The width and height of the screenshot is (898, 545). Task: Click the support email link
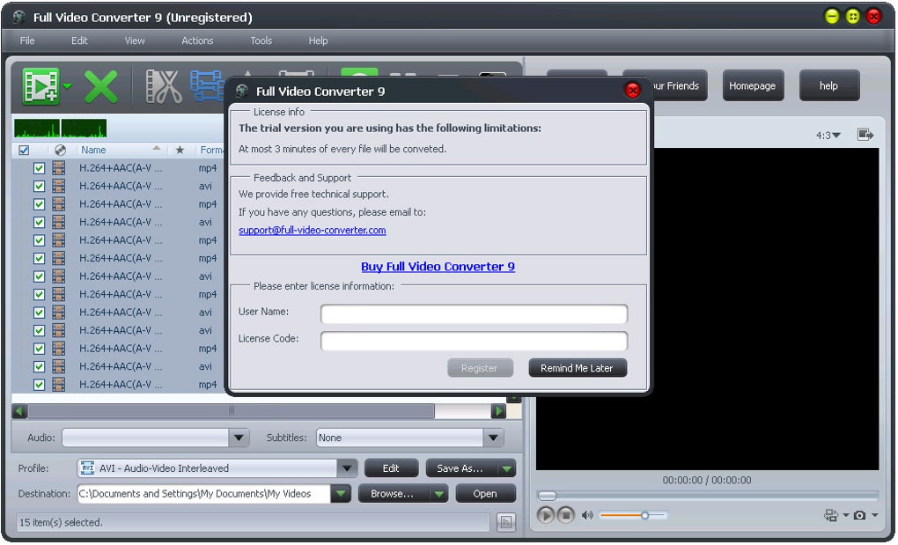tap(313, 230)
